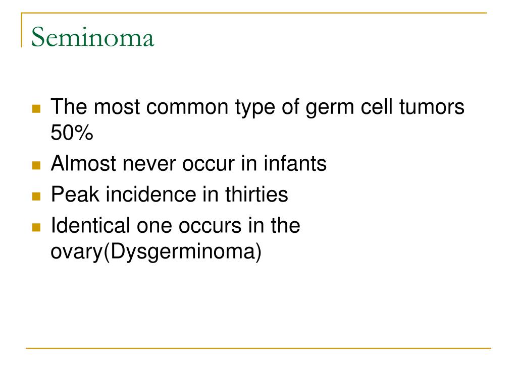
Task: Select the text 'The most common type of germ cell tumors'
Action: pos(257,108)
